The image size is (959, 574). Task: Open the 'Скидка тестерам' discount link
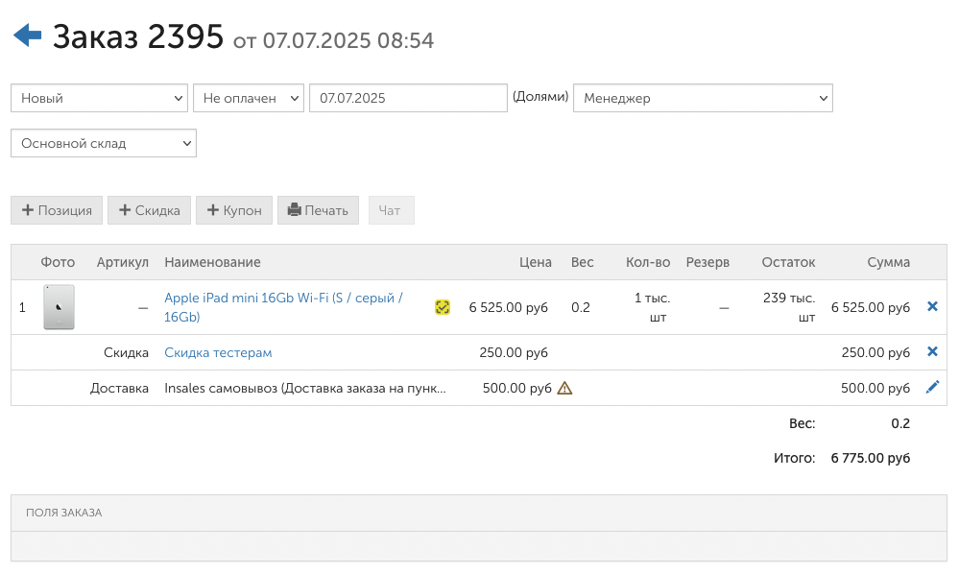coord(218,352)
